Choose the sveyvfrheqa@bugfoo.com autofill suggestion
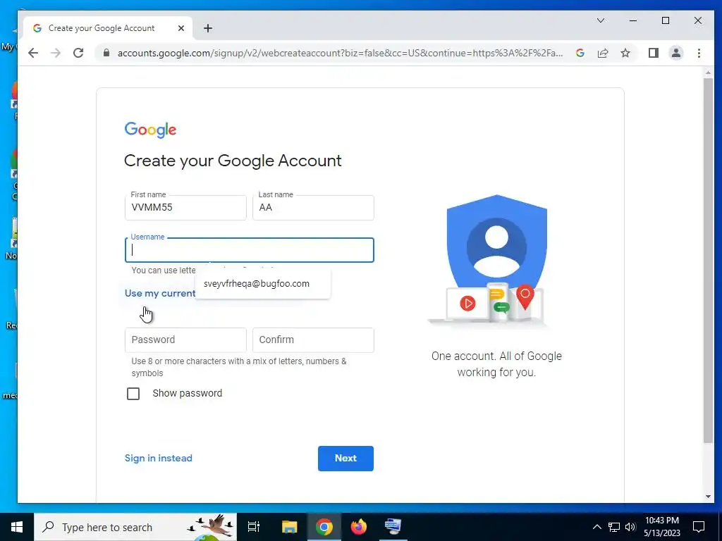This screenshot has height=541, width=722. [x=262, y=284]
